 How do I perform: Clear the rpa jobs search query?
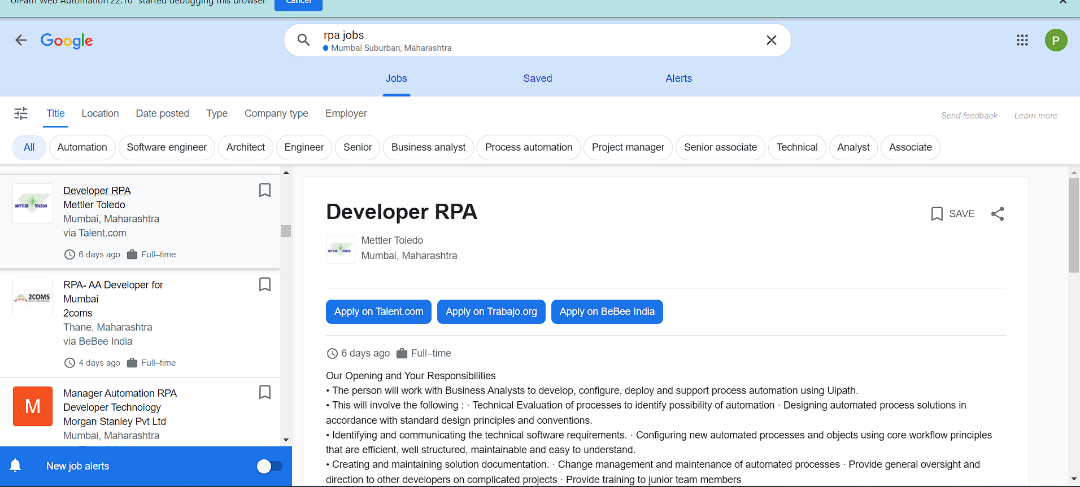[771, 40]
